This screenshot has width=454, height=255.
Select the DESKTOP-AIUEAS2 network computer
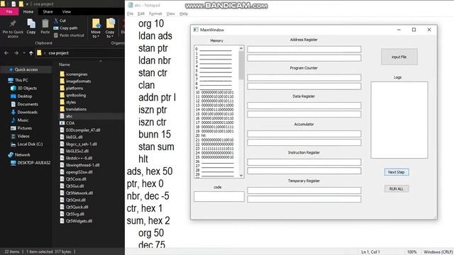click(33, 163)
